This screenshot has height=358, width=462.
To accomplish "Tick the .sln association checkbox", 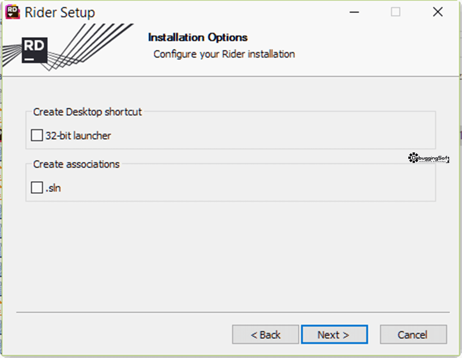I will pyautogui.click(x=37, y=188).
